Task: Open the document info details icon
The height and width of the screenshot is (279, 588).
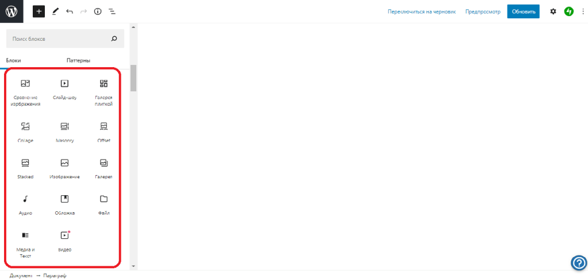Action: 98,11
